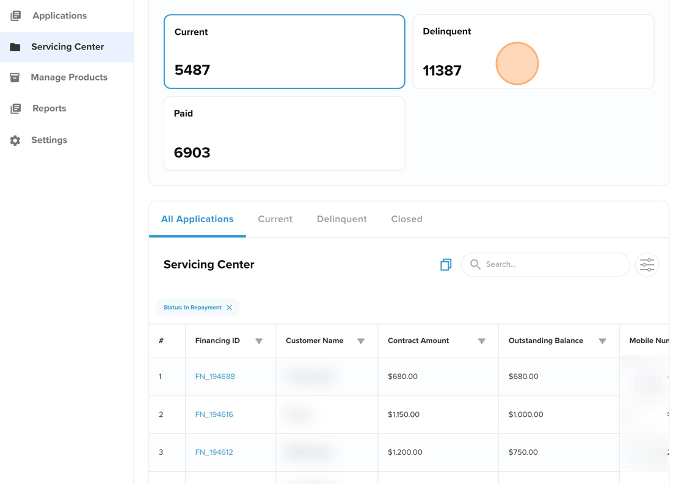The image size is (684, 484).
Task: Select Servicing Center in the sidebar
Action: [67, 46]
